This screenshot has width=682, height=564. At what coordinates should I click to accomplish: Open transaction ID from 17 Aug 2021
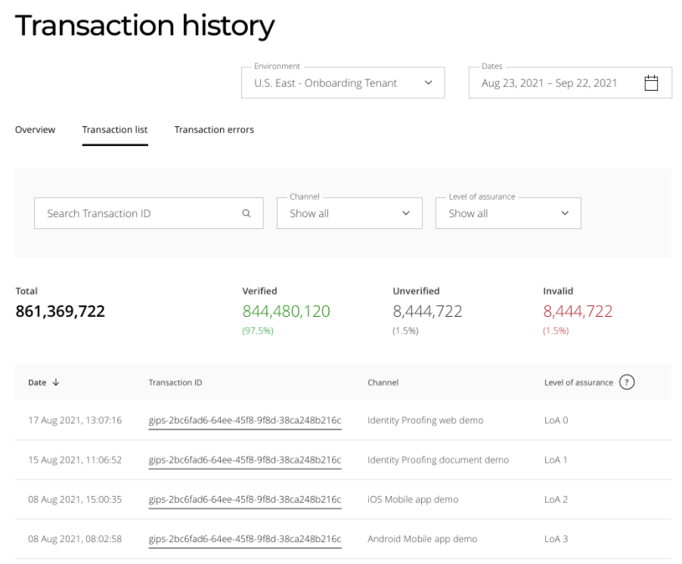pyautogui.click(x=245, y=420)
